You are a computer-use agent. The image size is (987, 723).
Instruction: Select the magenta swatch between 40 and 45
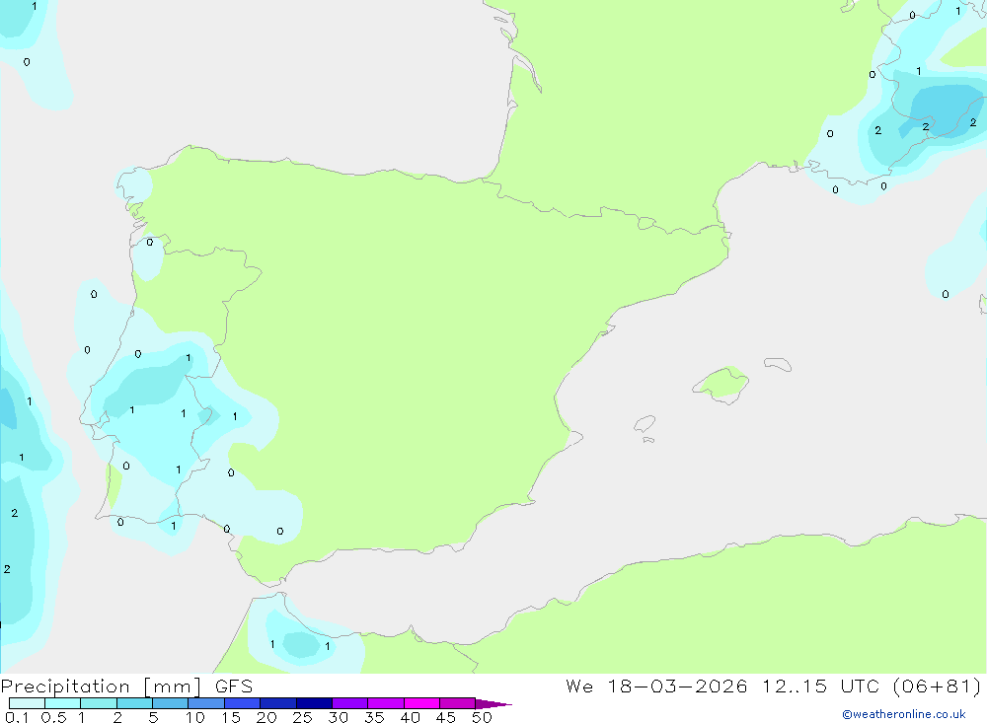pyautogui.click(x=421, y=703)
